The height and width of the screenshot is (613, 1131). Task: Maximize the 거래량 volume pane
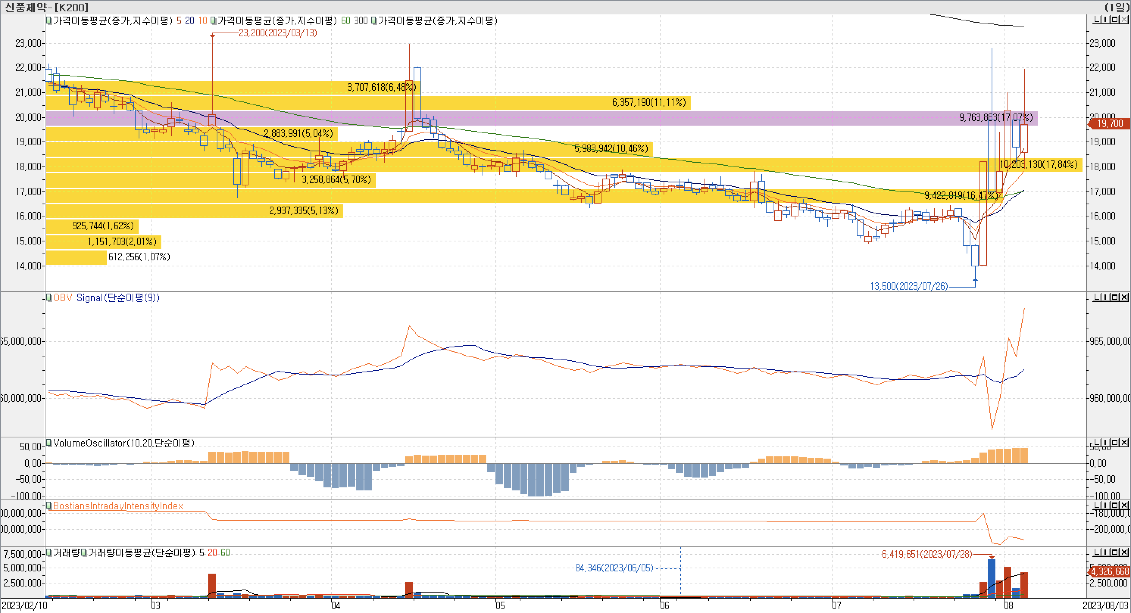click(x=1115, y=552)
